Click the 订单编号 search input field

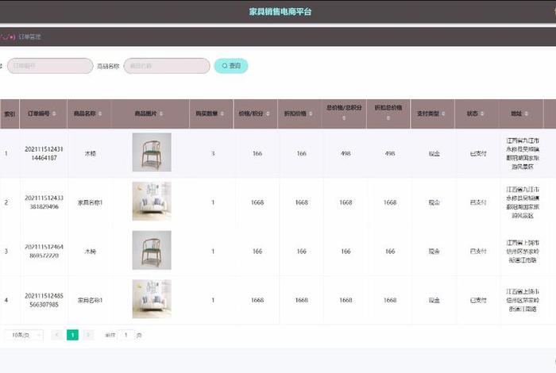tap(49, 66)
